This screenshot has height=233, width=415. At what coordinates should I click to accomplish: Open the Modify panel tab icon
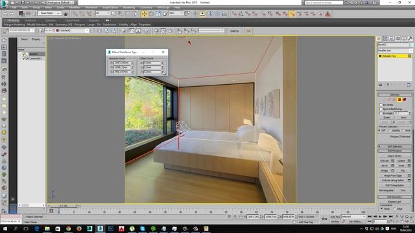tap(385, 39)
